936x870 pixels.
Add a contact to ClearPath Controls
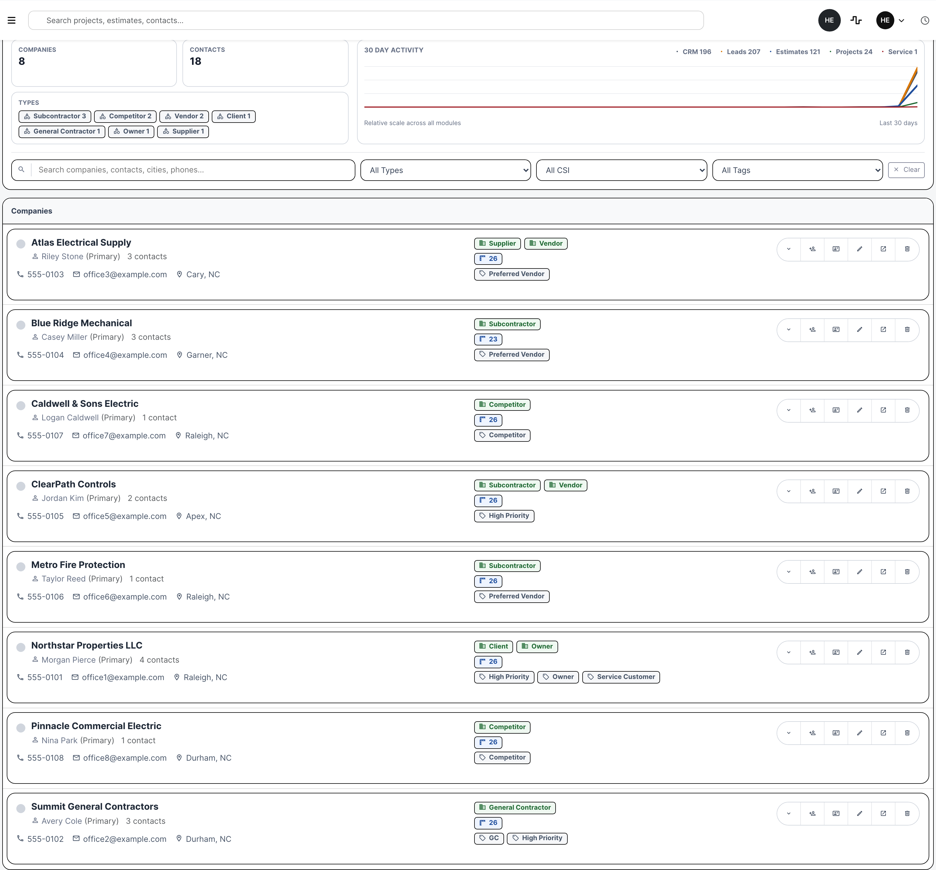pyautogui.click(x=812, y=491)
